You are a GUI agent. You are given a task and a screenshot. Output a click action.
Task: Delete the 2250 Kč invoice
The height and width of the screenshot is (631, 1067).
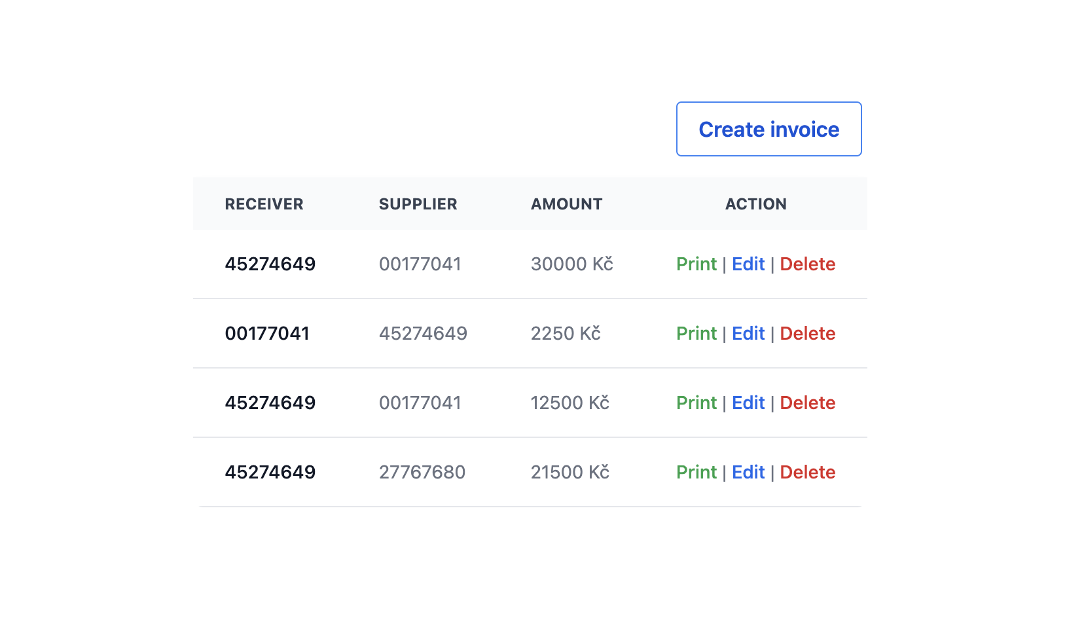808,333
